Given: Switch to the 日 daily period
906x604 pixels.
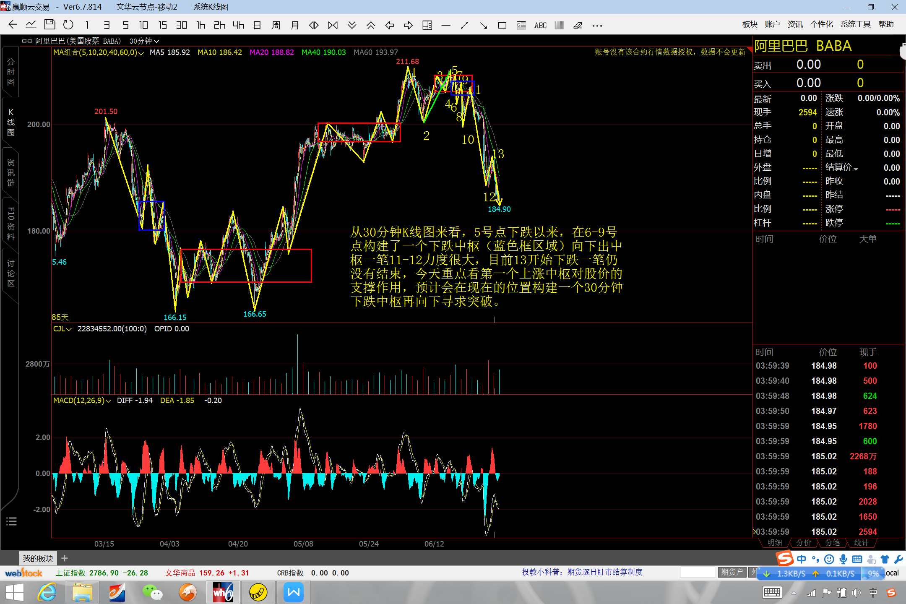Looking at the screenshot, I should tap(257, 25).
